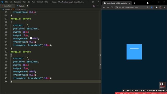Image resolution: width=167 pixels, height=94 pixels.
Task: Open the browser extensions puzzle icon
Action: [156, 8]
